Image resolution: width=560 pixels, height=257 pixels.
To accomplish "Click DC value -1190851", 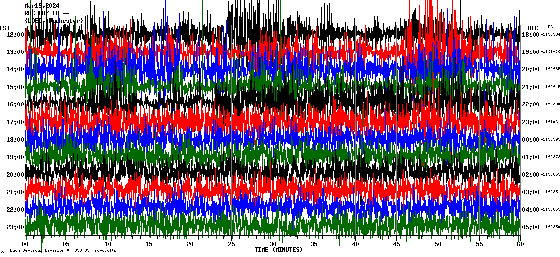I will coord(550,192).
